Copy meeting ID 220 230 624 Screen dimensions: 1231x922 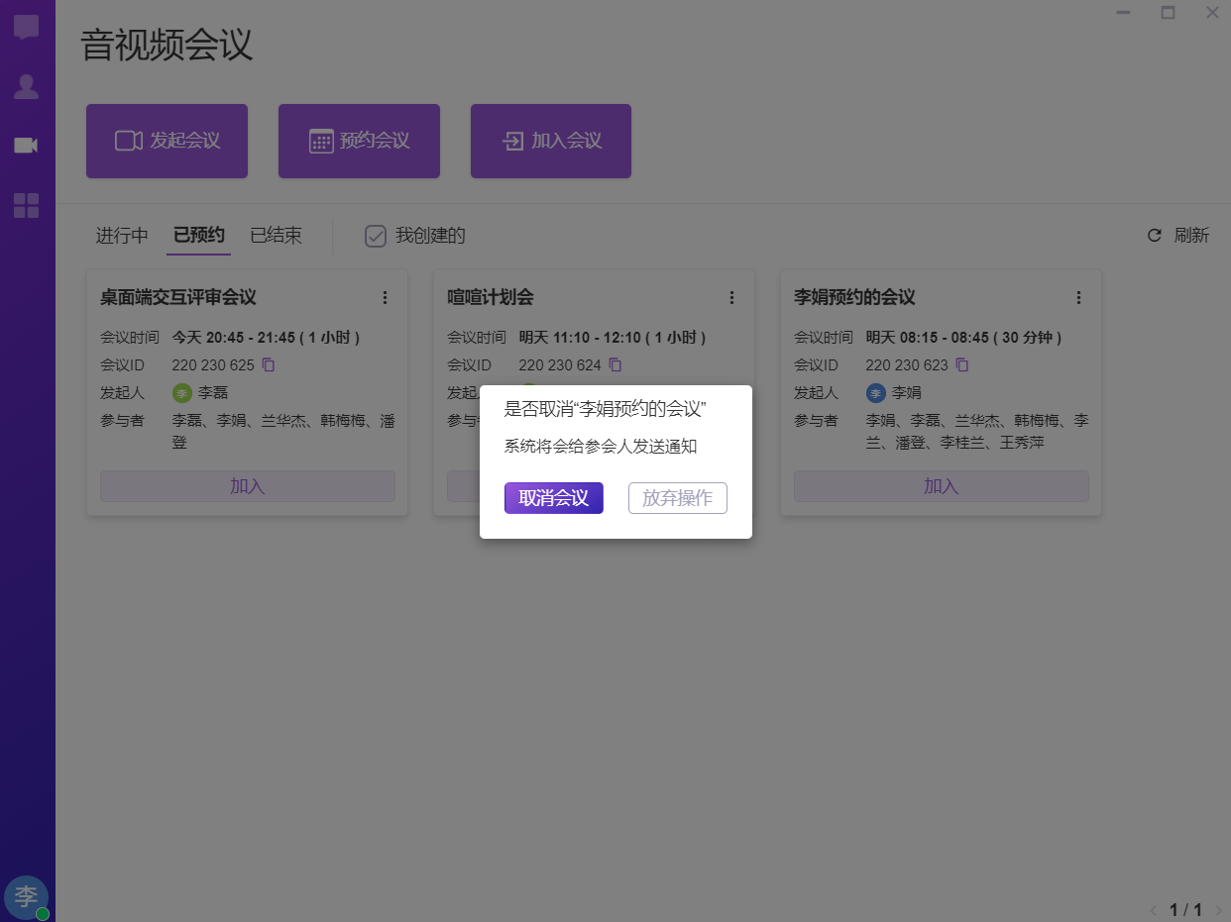615,364
